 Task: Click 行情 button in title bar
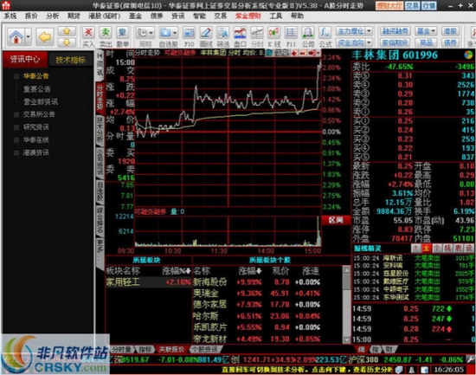428,5
